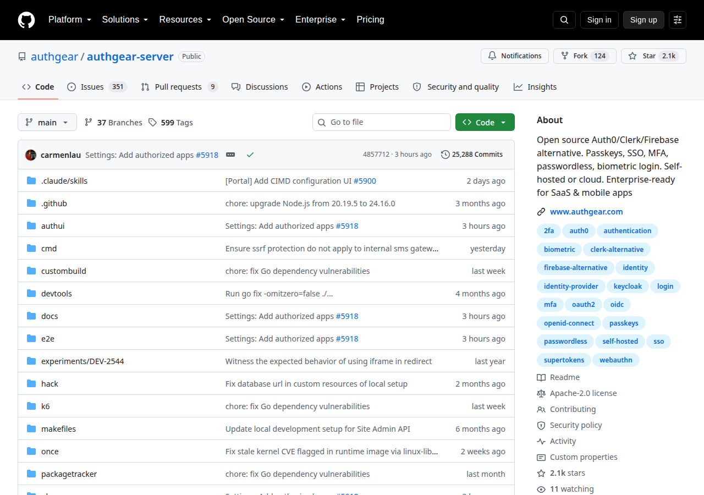Click the GitHub logo icon
This screenshot has width=704, height=495.
[26, 20]
